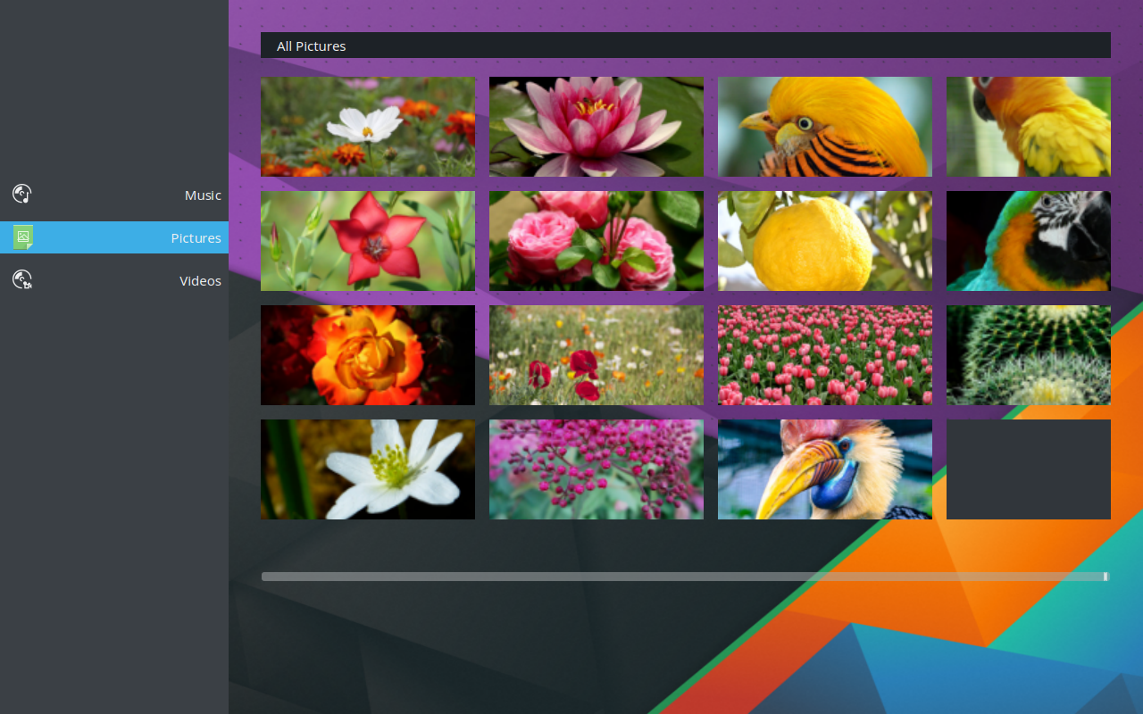Screen dimensions: 1143x714
Task: Click the horizontal scrollbar below the gallery
Action: 684,577
